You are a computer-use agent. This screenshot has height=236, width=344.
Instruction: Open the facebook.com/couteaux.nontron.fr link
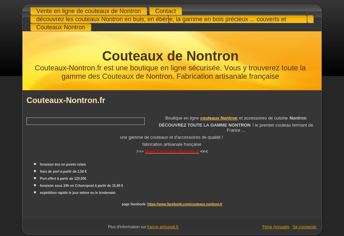[185, 204]
